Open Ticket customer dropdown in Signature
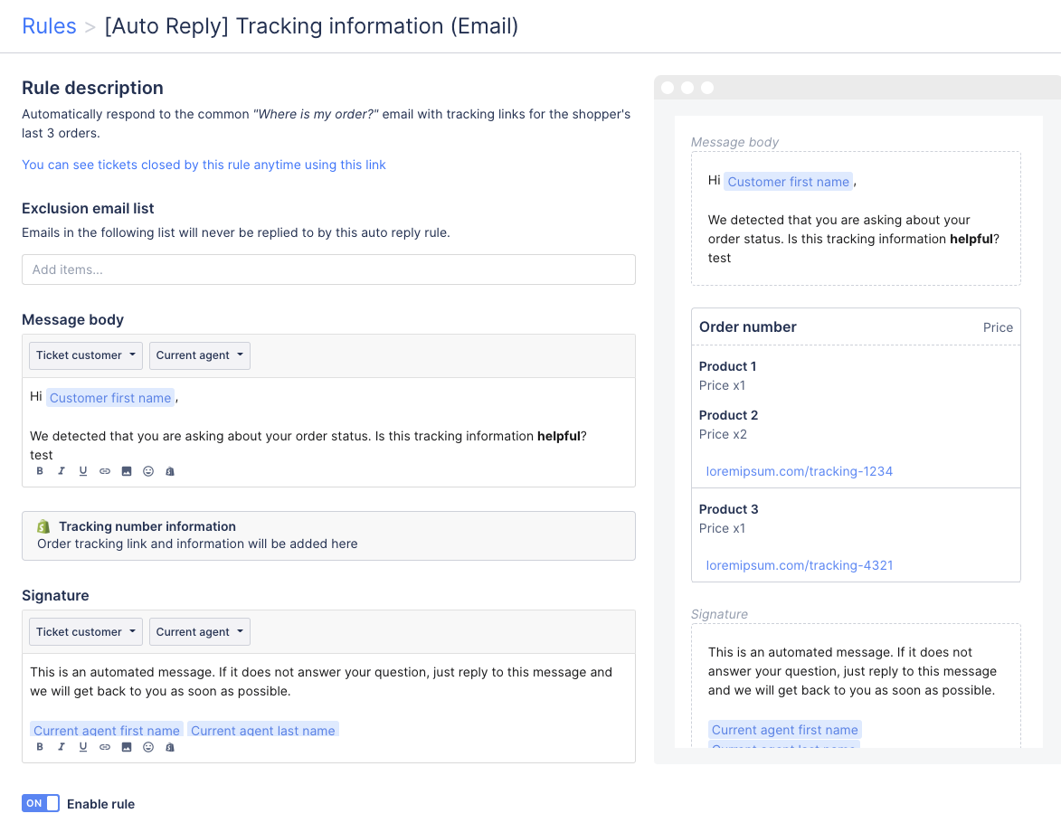The height and width of the screenshot is (823, 1061). [x=86, y=631]
